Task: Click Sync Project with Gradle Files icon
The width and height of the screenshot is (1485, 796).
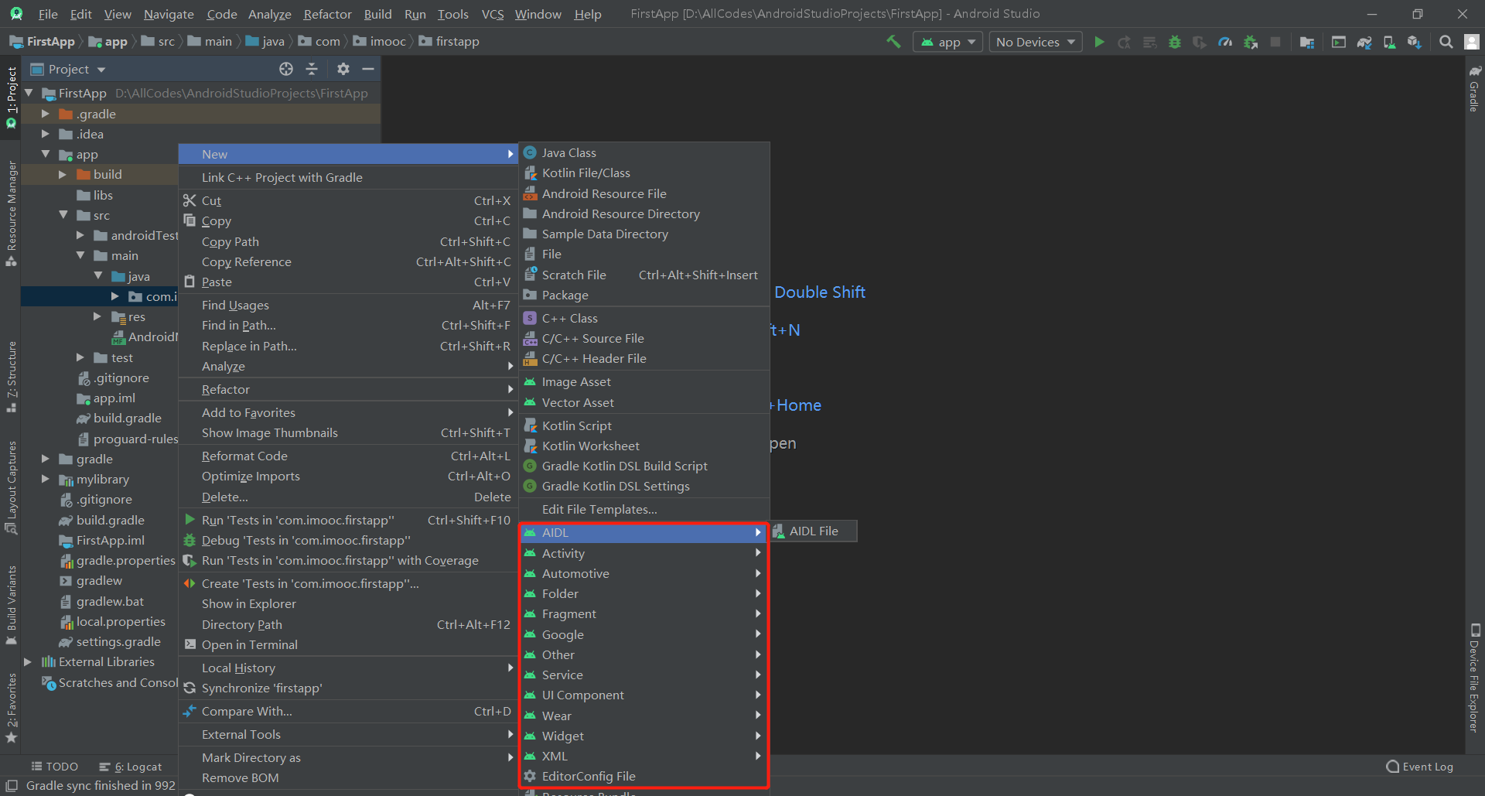Action: (x=1364, y=42)
